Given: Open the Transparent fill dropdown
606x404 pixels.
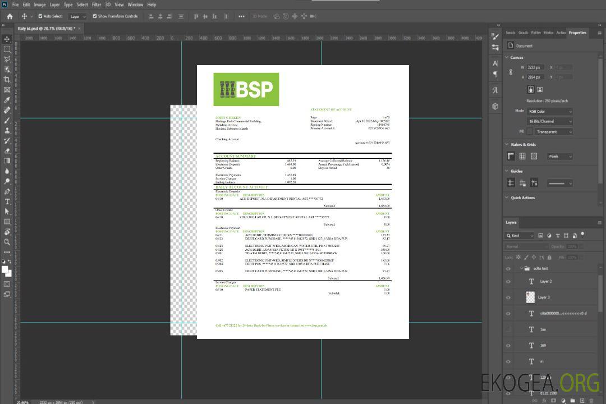Looking at the screenshot, I should (x=553, y=132).
